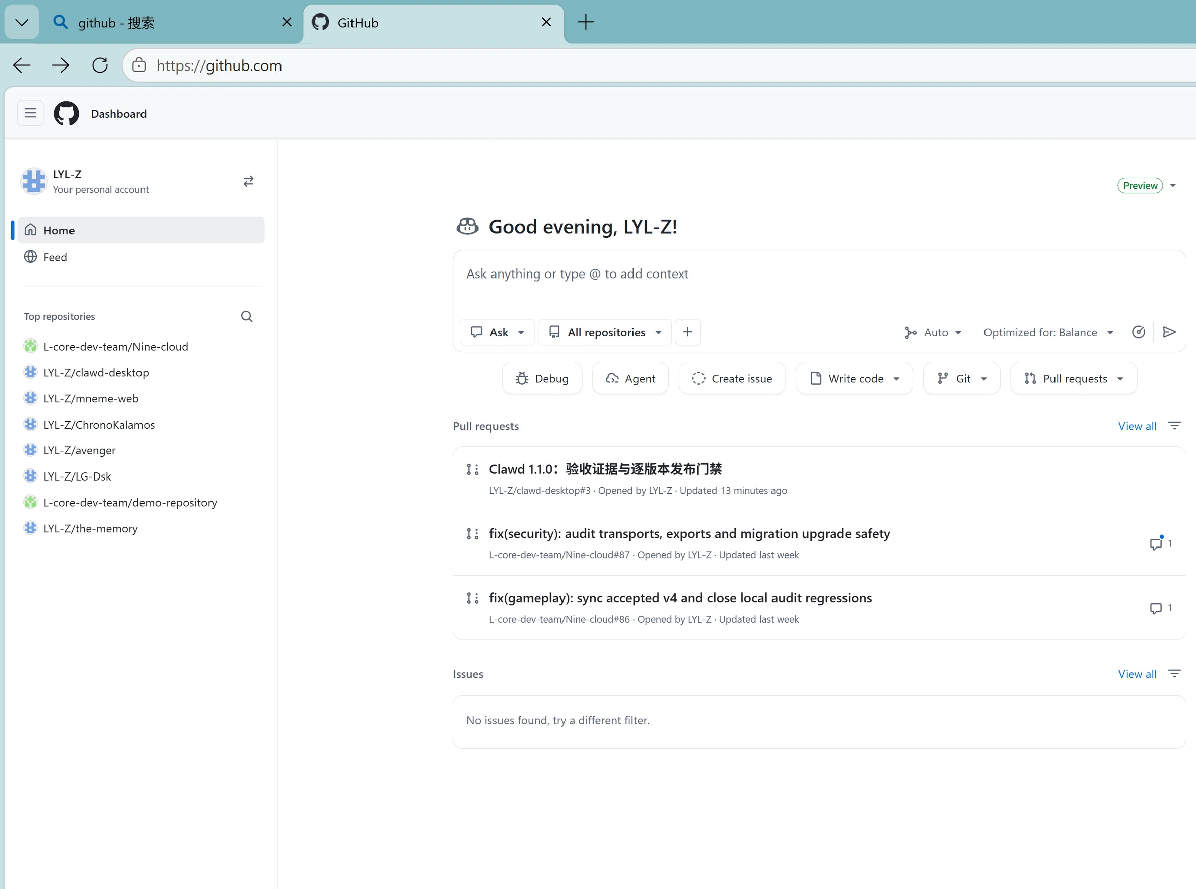1196x889 pixels.
Task: Open LYL-Z/ChronoKalamos repository
Action: click(x=99, y=425)
